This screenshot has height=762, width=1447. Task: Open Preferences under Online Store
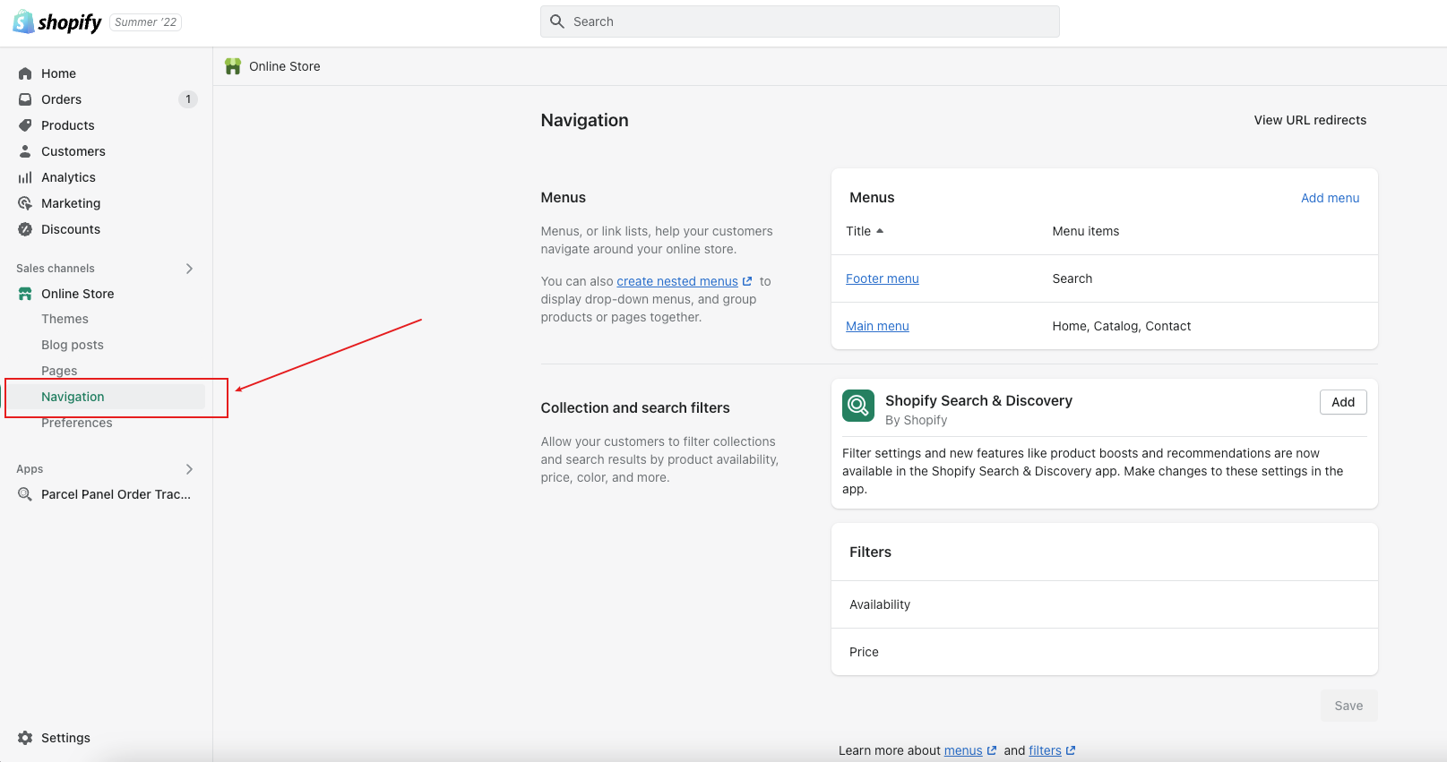pyautogui.click(x=77, y=423)
